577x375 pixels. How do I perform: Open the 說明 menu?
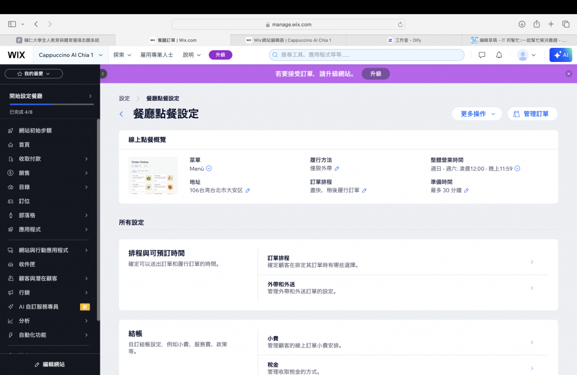[192, 55]
